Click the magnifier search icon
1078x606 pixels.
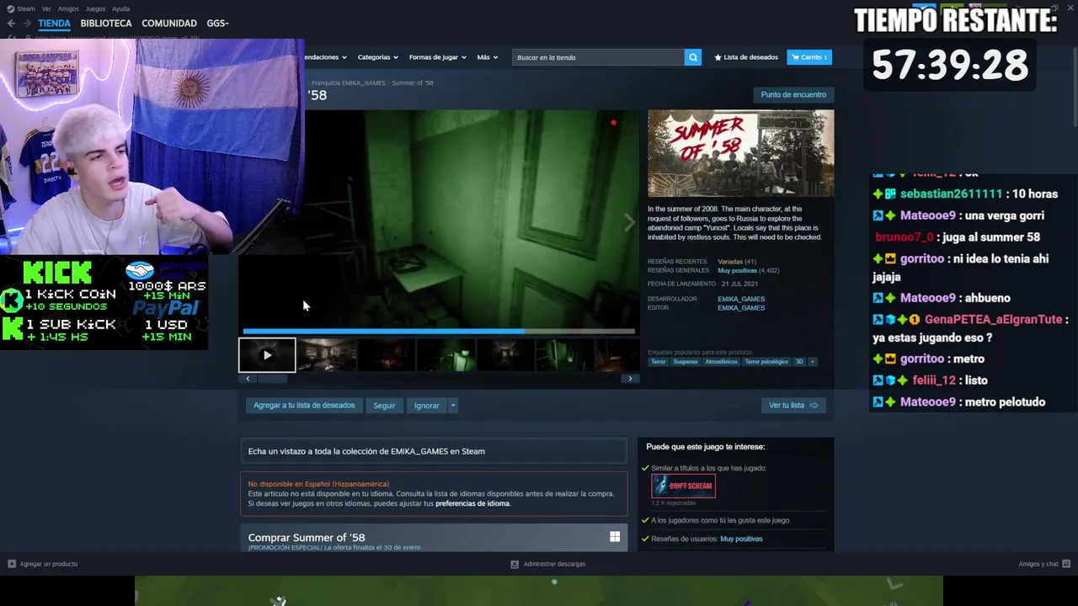(693, 57)
